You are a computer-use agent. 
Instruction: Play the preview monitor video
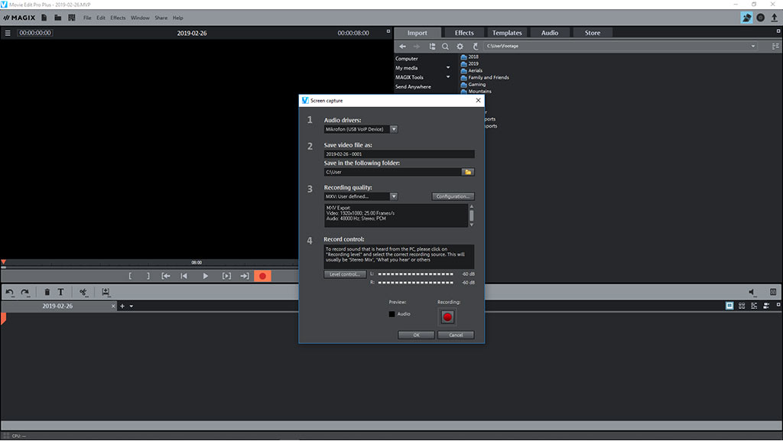click(205, 276)
